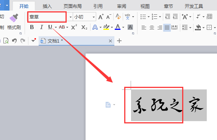217x140 pixels.
Task: Open the 开发工具 ribbon tab
Action: pos(194,6)
